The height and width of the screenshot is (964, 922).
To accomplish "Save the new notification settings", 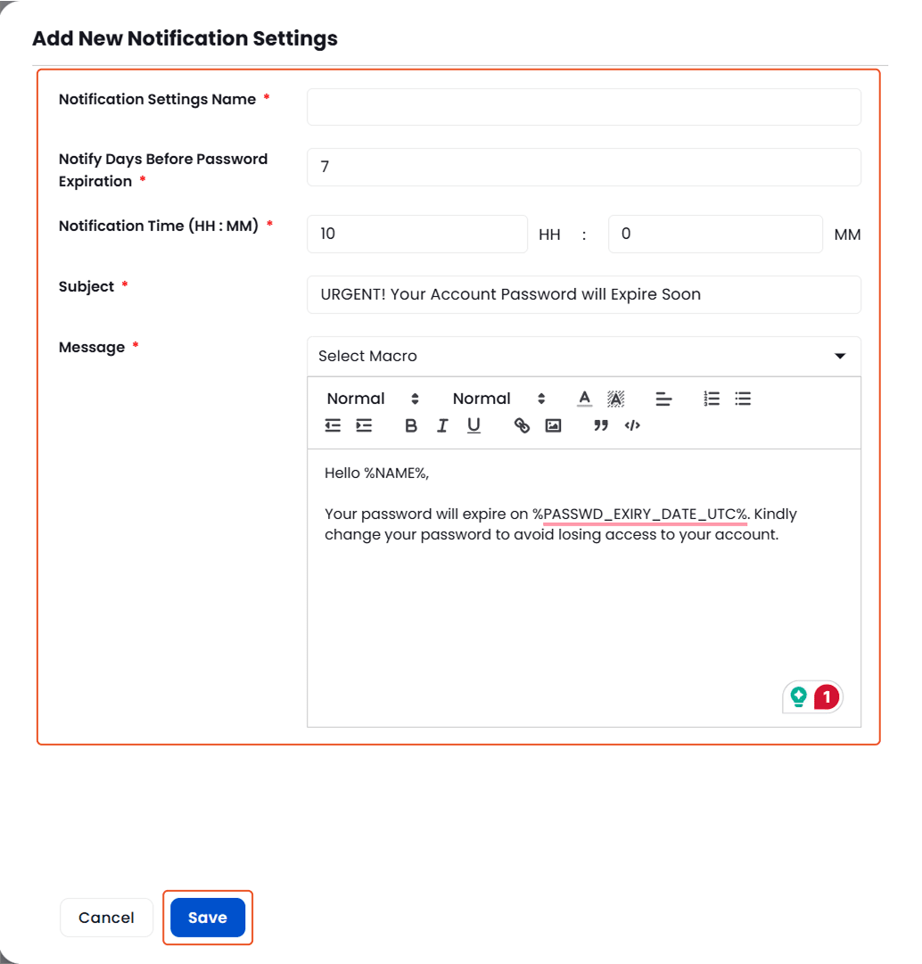I will coord(208,917).
